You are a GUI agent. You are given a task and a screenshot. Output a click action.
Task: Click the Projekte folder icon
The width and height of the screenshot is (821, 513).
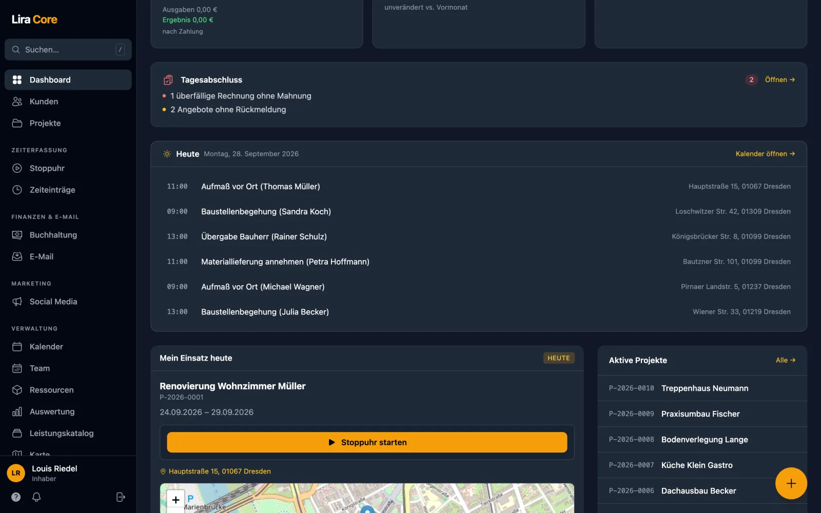pyautogui.click(x=17, y=123)
